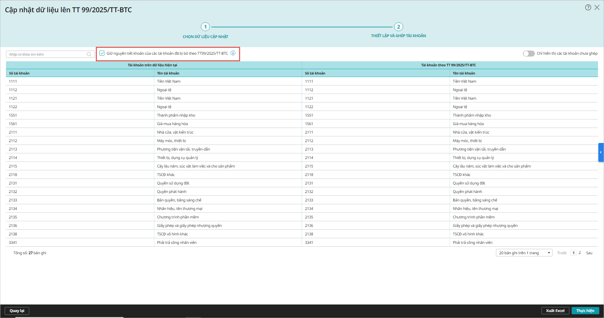Click 'Sau' next page link
The image size is (604, 318).
click(589, 253)
